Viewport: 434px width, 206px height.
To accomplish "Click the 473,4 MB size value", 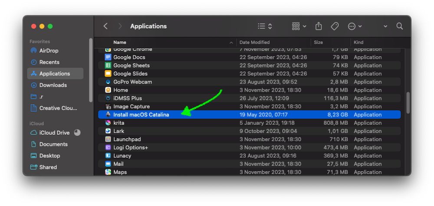I will [336, 147].
